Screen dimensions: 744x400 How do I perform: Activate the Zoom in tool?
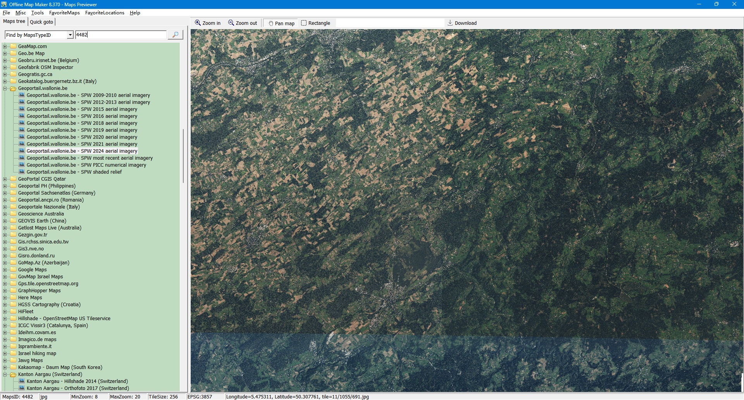click(x=207, y=23)
